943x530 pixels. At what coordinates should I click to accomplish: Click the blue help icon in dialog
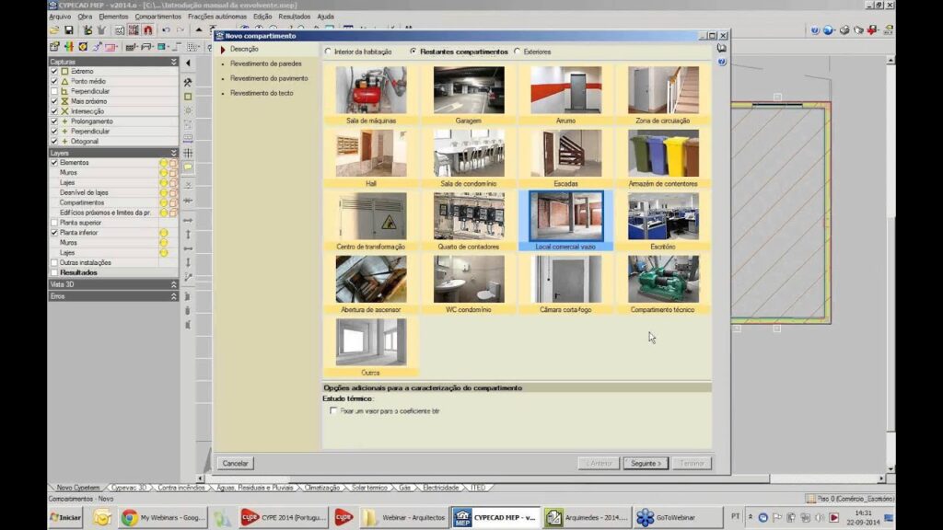coord(722,62)
